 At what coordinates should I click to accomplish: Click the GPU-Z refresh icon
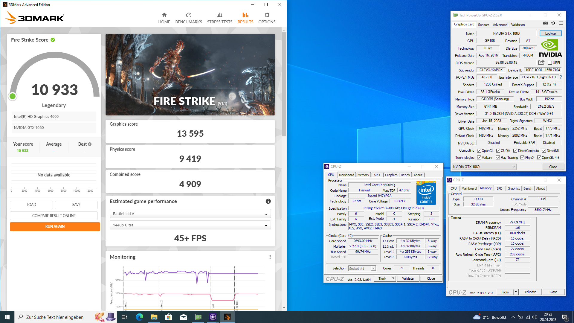553,23
